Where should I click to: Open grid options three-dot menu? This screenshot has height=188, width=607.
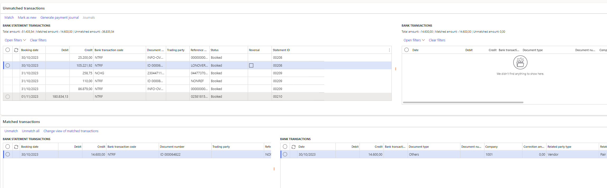[x=389, y=50]
